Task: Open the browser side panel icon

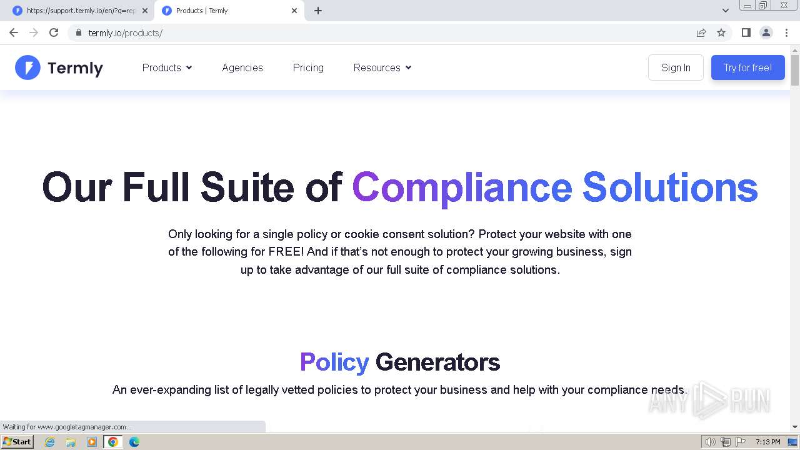Action: [746, 32]
